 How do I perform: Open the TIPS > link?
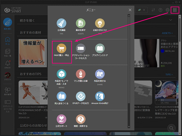pos(169,75)
